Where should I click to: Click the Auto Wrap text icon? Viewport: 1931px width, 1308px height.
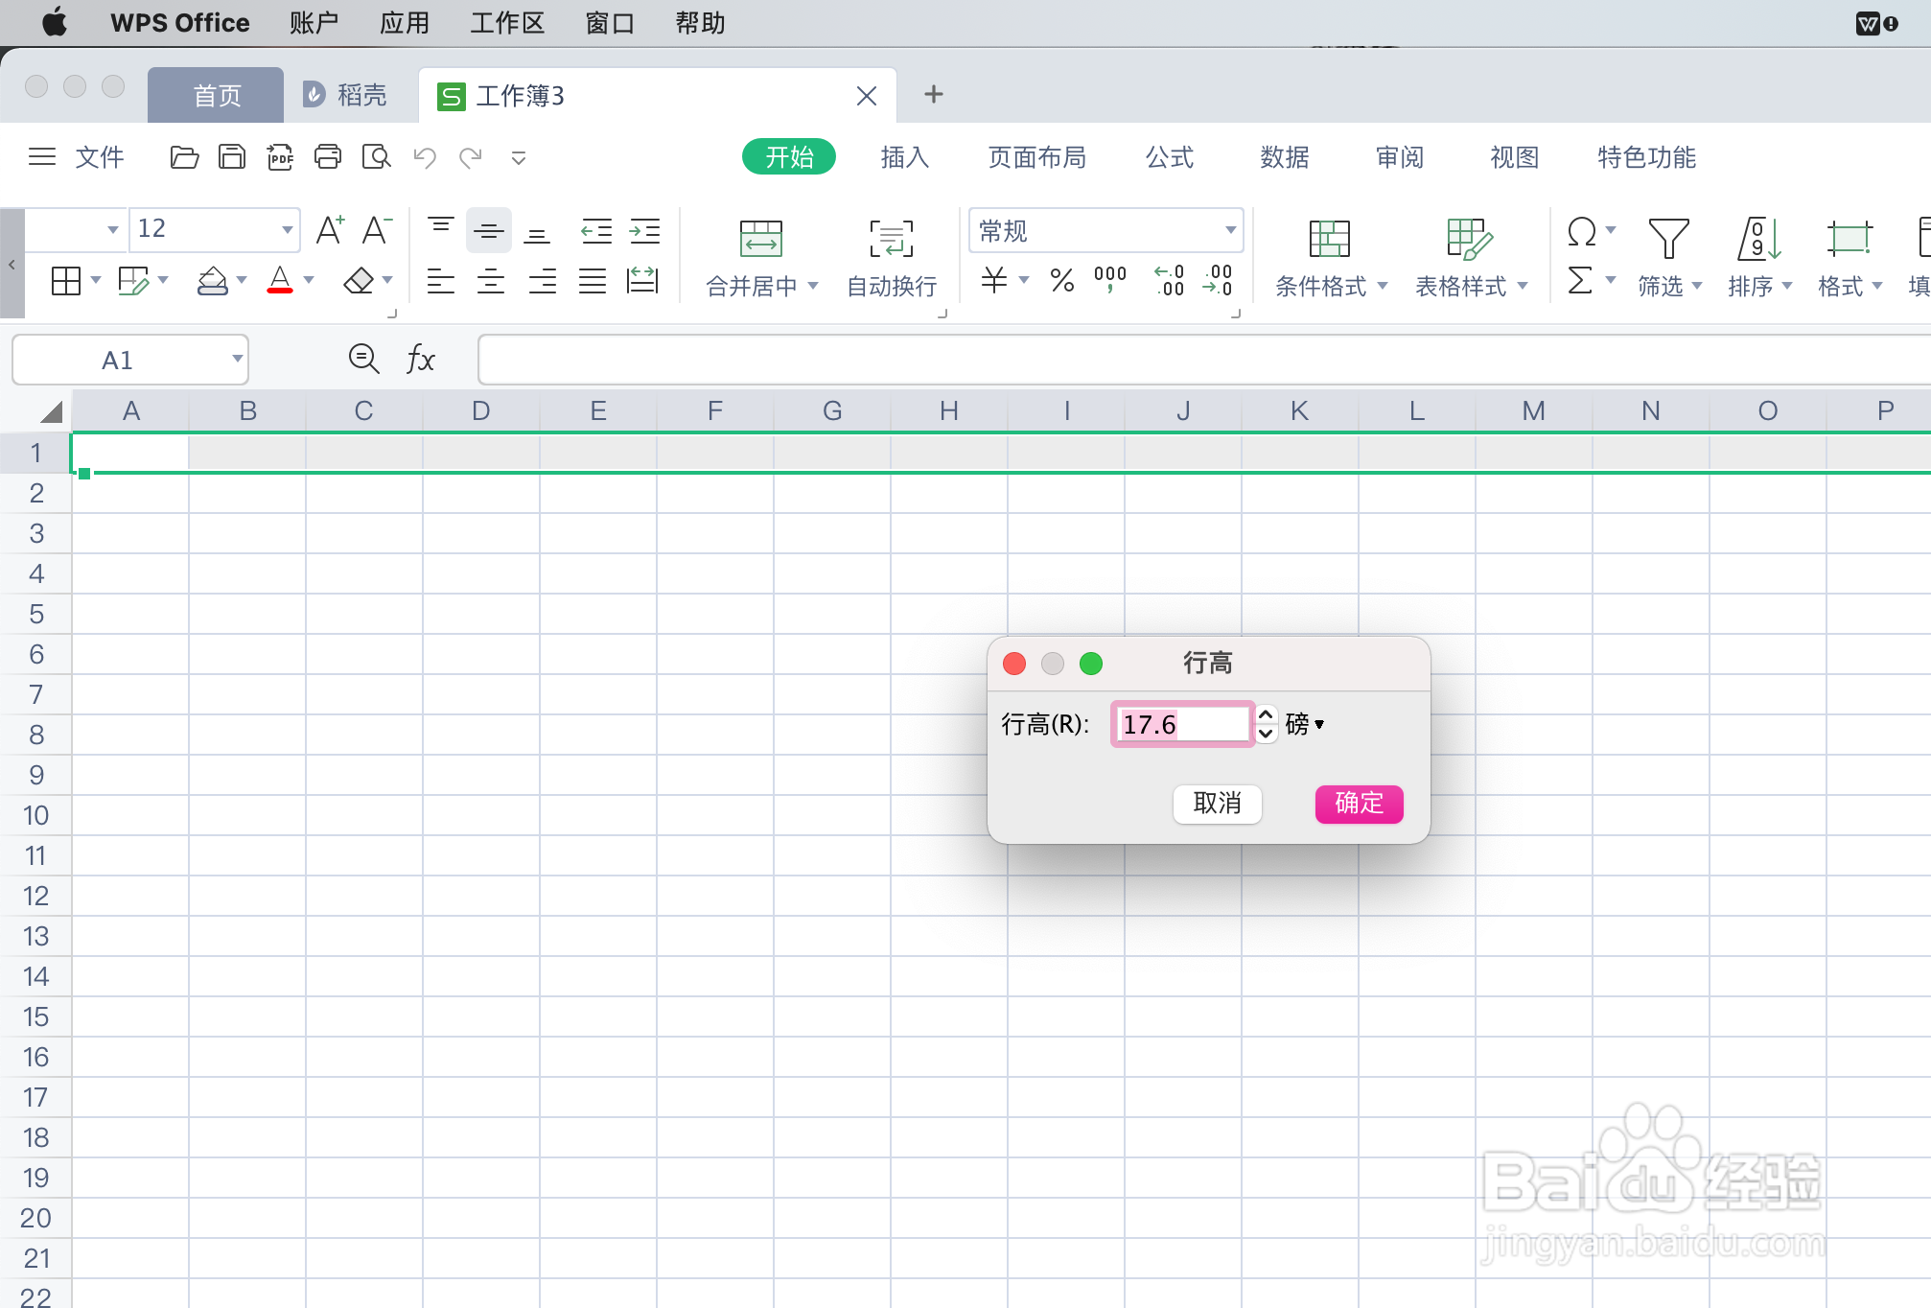point(891,239)
